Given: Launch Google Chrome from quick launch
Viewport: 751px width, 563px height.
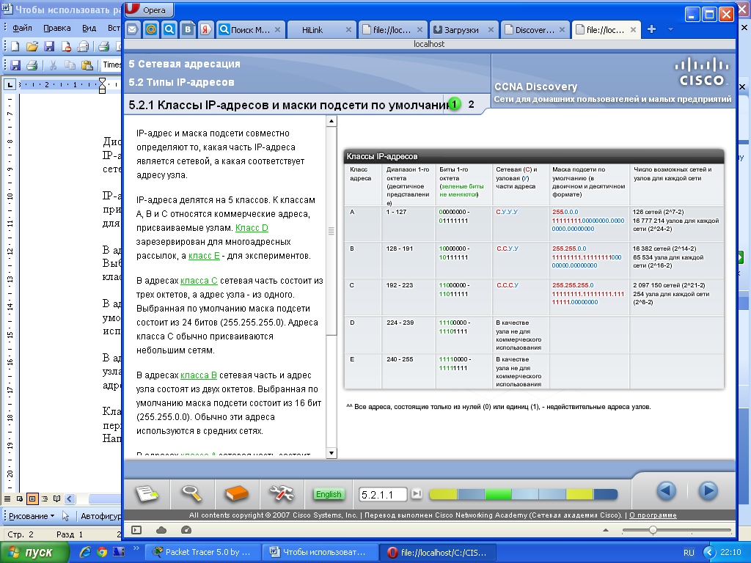Looking at the screenshot, I should (102, 552).
